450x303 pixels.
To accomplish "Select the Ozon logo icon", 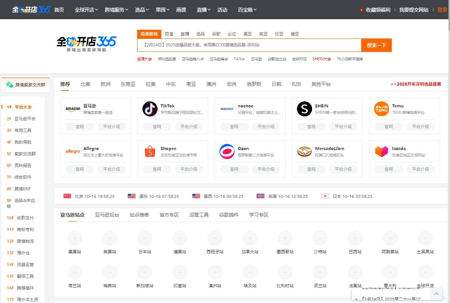I will [x=227, y=151].
